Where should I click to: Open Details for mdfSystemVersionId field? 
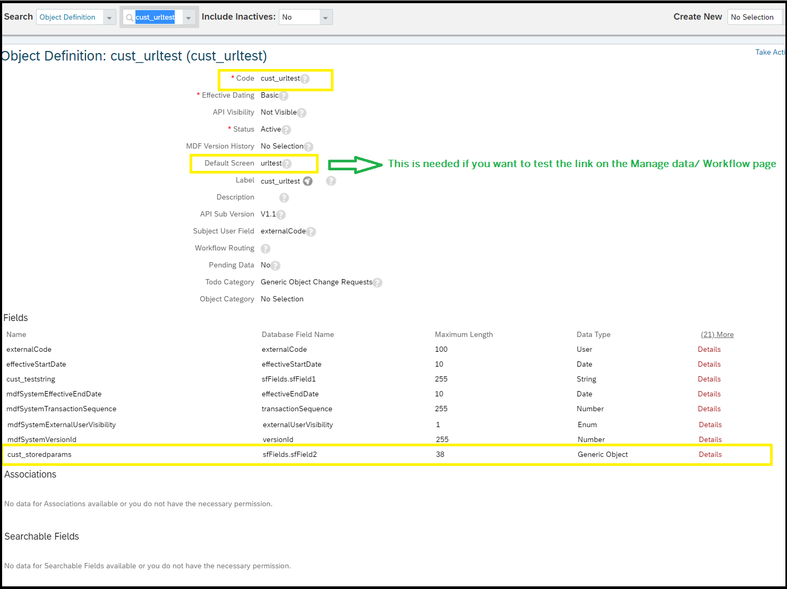pos(710,439)
